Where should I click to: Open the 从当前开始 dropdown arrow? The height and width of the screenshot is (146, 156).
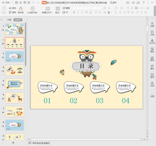pos(38,12)
